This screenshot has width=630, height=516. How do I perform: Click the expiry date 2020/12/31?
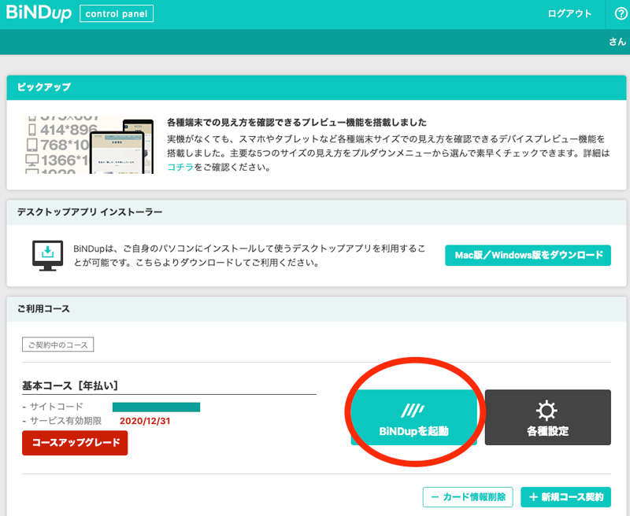point(145,421)
